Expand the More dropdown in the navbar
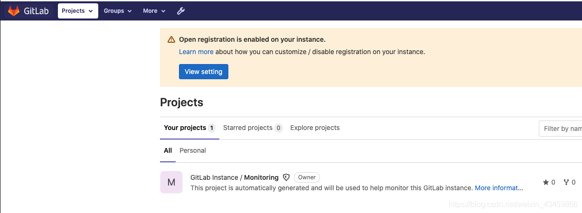The width and height of the screenshot is (582, 213). [154, 11]
